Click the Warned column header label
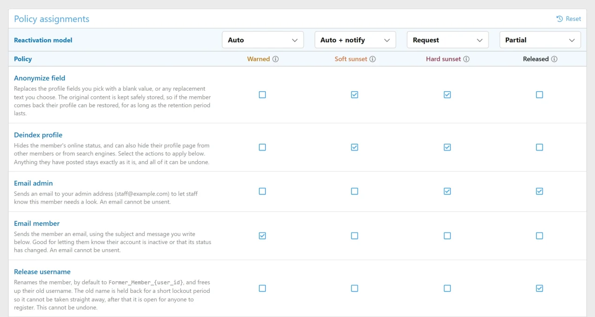Viewport: 595px width, 317px height. click(x=258, y=59)
